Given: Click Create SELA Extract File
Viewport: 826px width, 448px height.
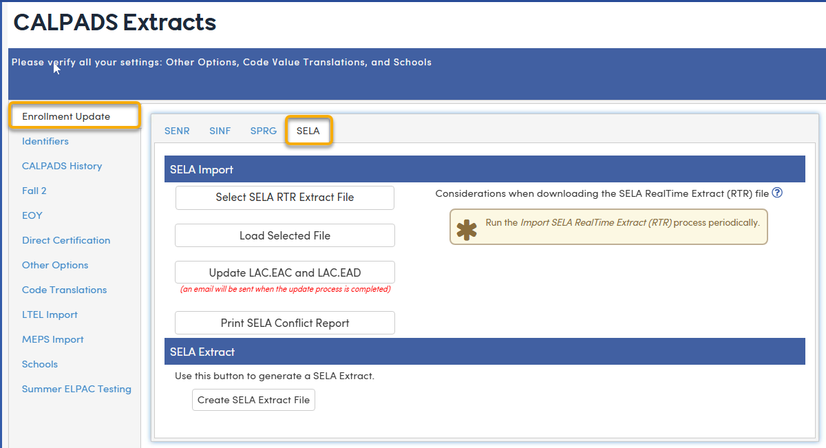Looking at the screenshot, I should tap(254, 400).
